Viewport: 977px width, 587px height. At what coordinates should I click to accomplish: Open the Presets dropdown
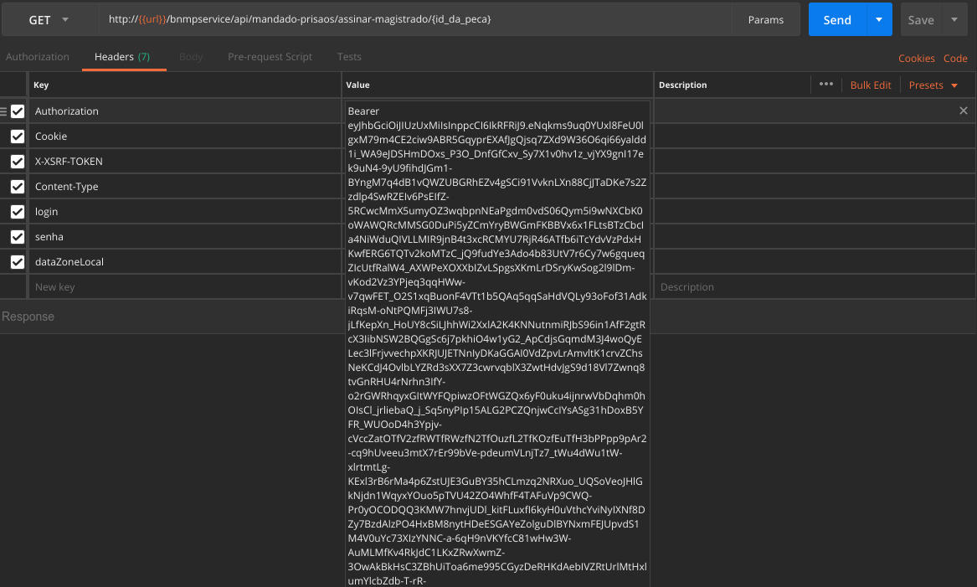pos(933,85)
